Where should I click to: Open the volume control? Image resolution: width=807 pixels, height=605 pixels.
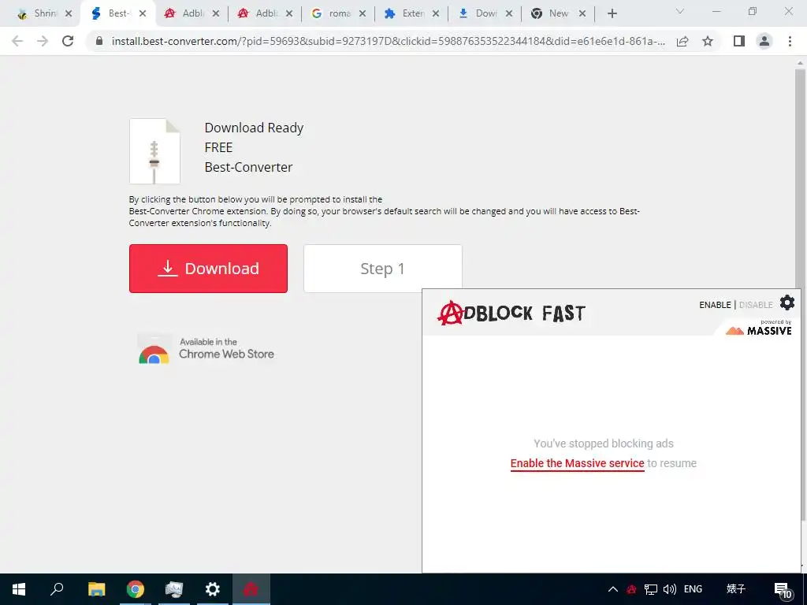click(670, 589)
